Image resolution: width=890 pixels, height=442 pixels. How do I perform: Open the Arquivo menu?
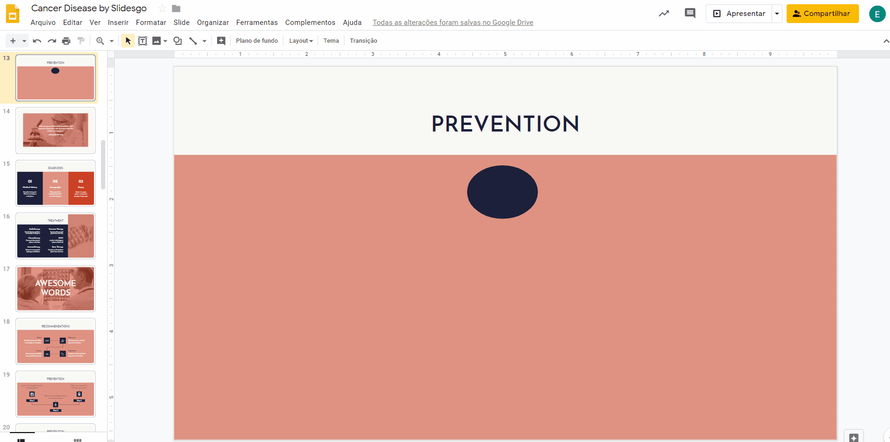point(43,23)
